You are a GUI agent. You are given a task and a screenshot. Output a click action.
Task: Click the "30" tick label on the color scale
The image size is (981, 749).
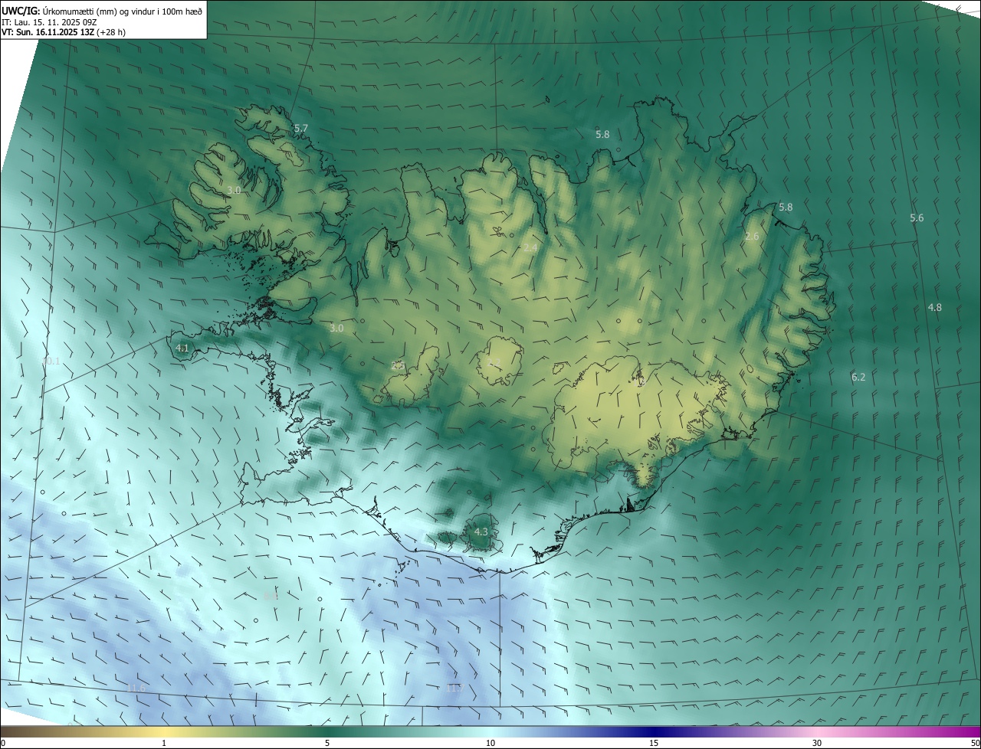click(817, 743)
